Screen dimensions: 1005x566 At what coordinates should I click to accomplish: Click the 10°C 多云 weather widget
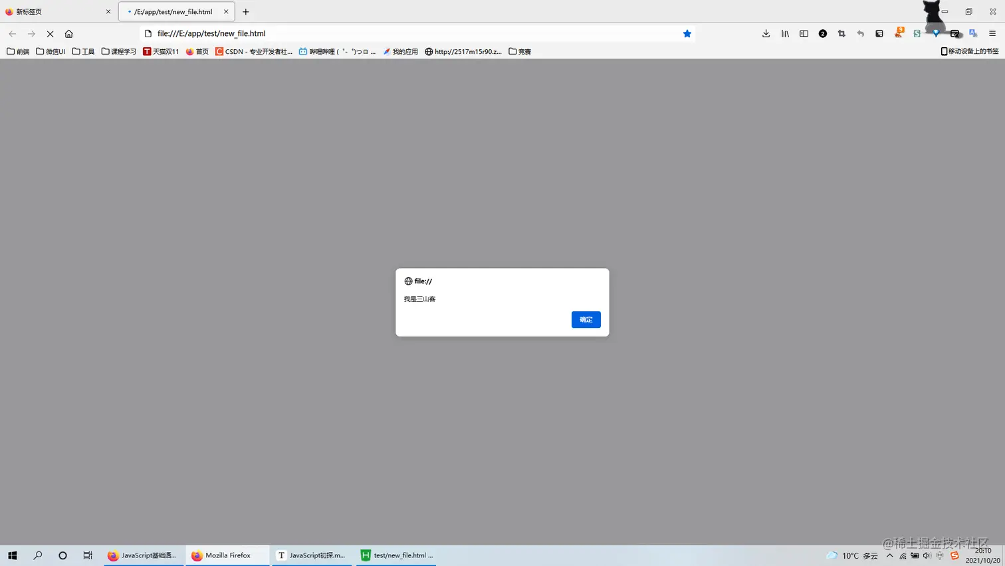point(852,555)
